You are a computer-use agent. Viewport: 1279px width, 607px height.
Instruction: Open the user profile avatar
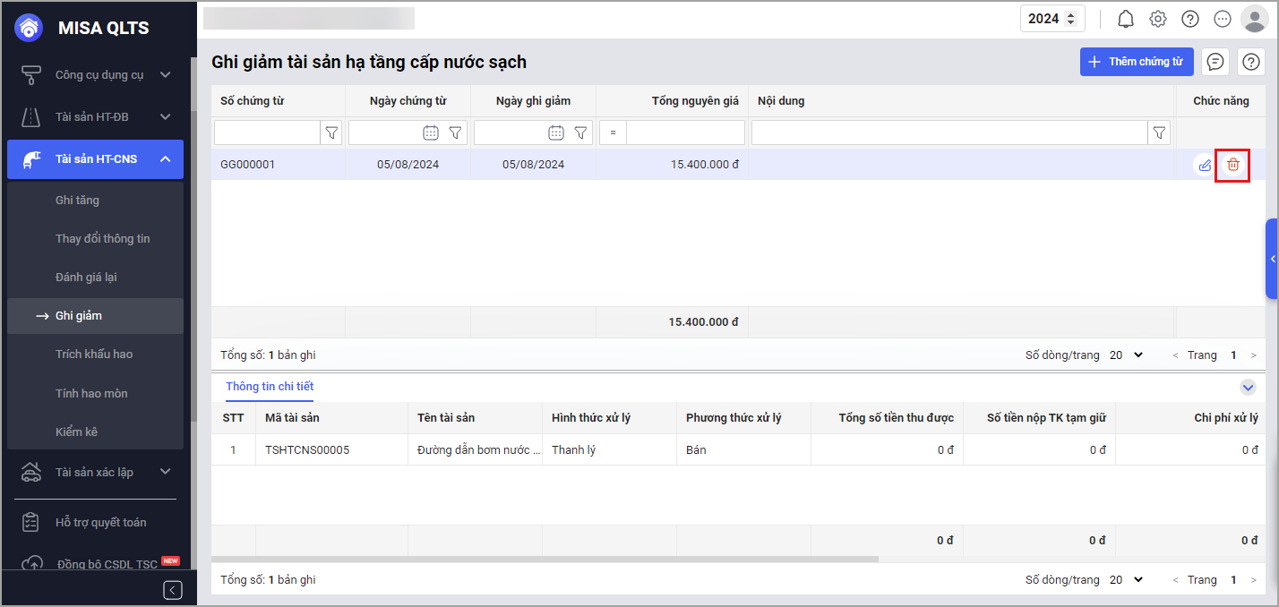1254,19
